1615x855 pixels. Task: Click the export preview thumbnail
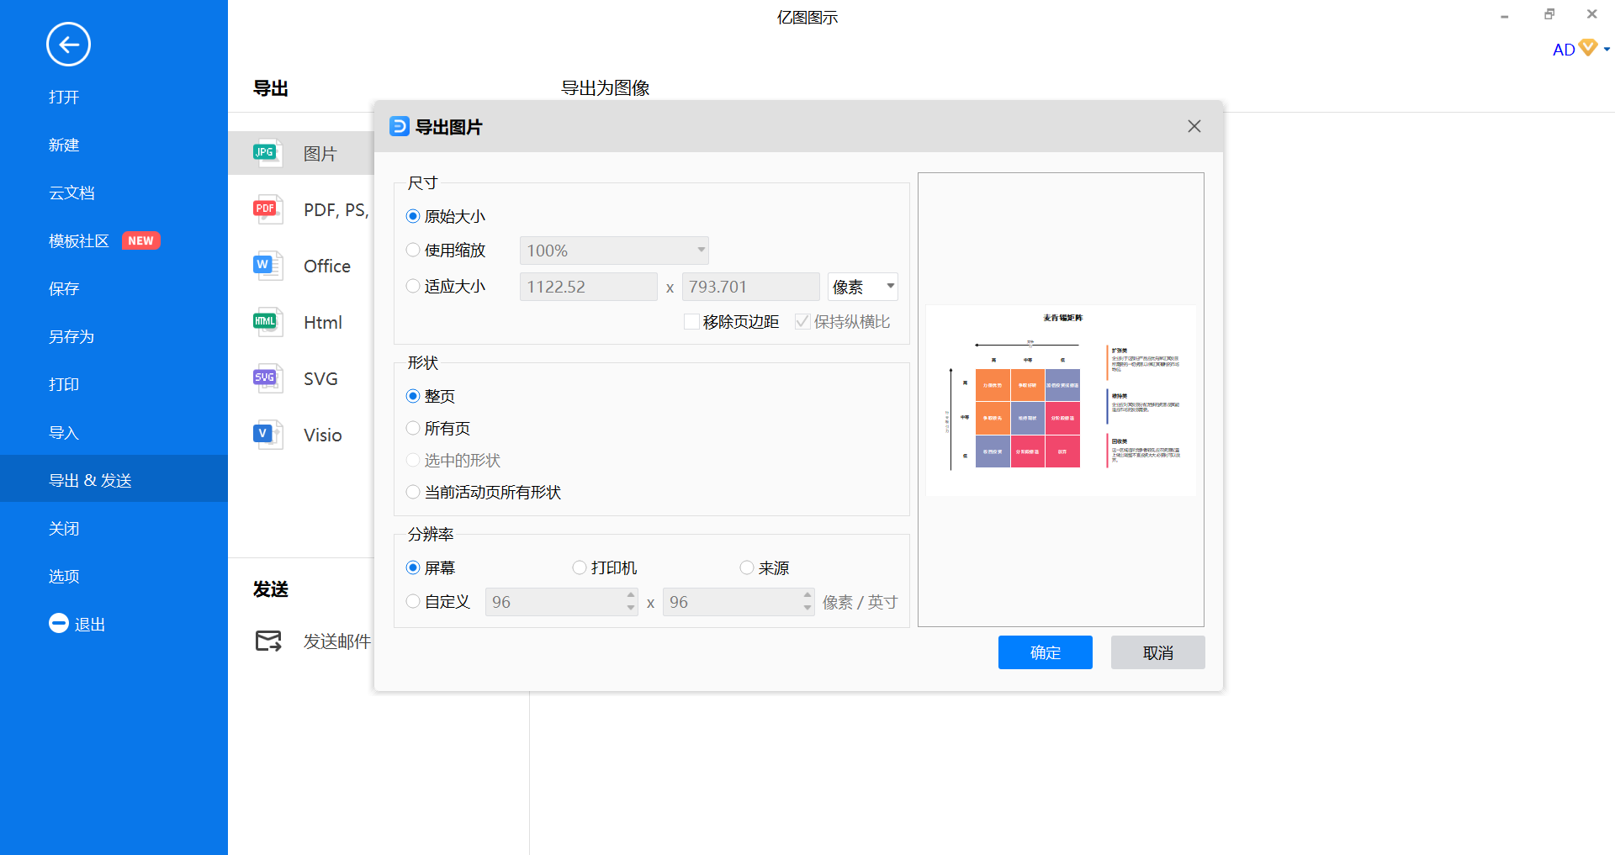tap(1061, 400)
